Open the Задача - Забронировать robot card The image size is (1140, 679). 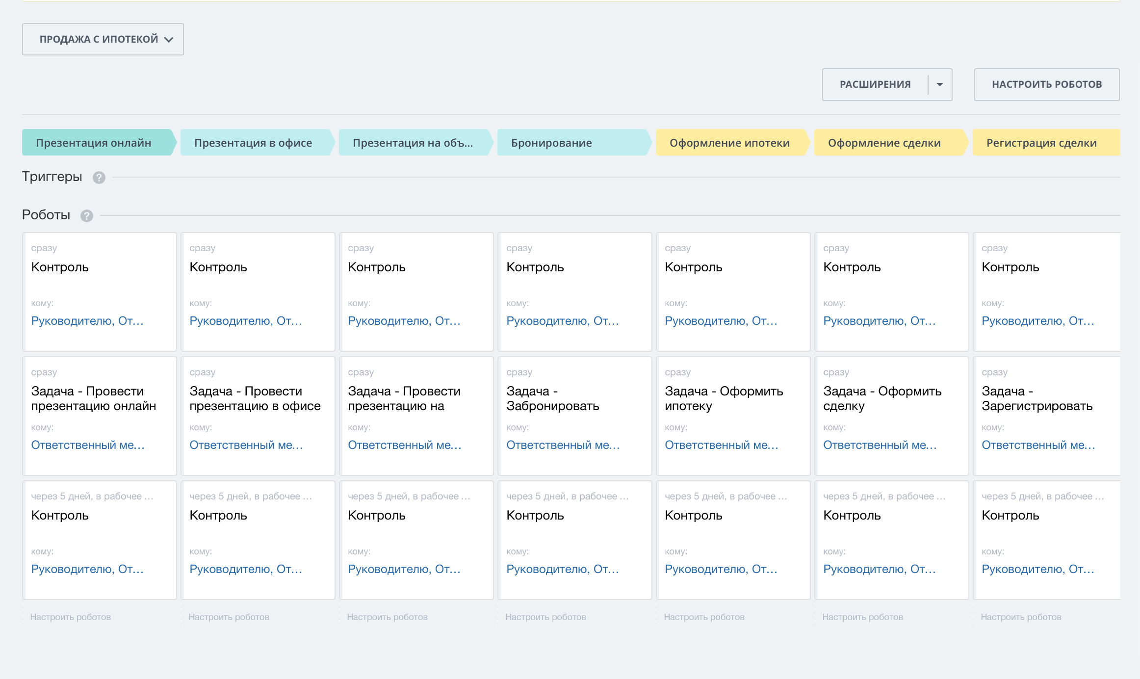point(553,398)
